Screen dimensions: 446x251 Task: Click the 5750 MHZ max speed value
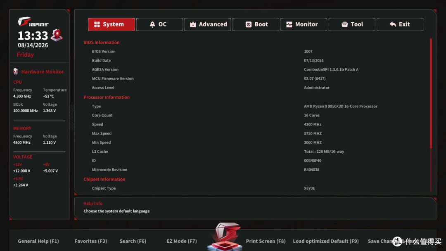pos(313,134)
